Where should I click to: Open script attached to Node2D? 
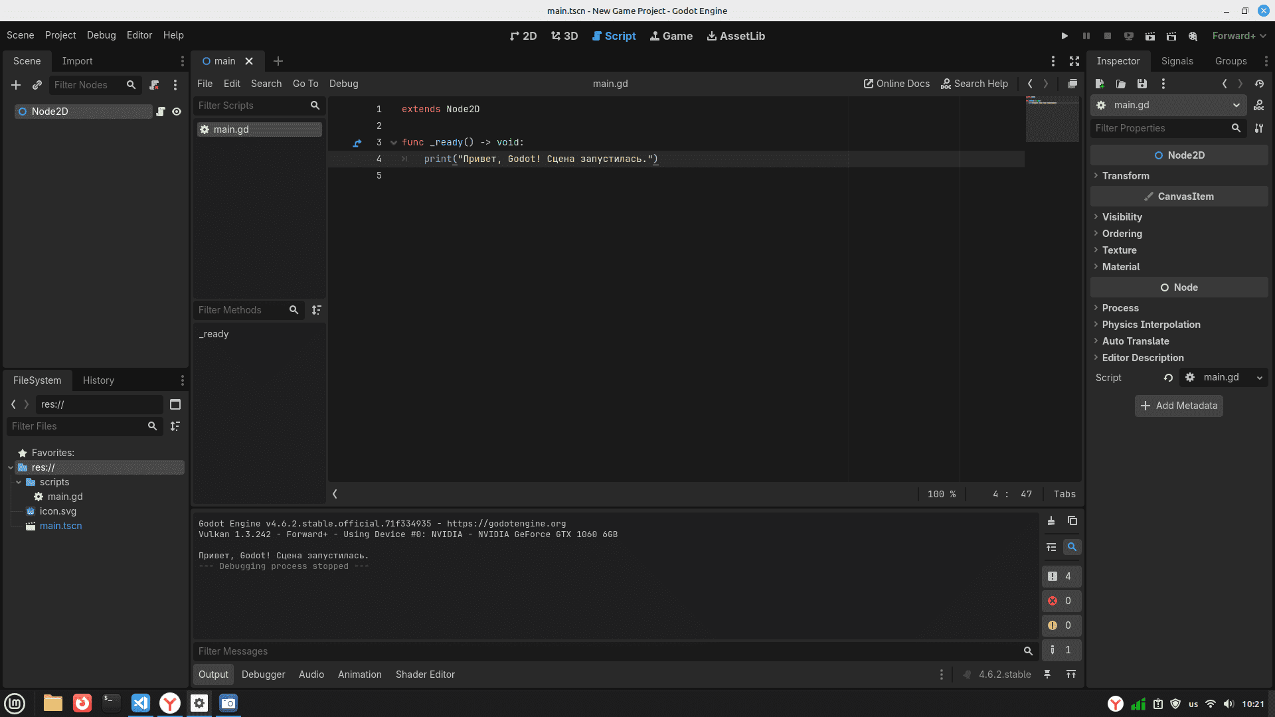point(161,112)
